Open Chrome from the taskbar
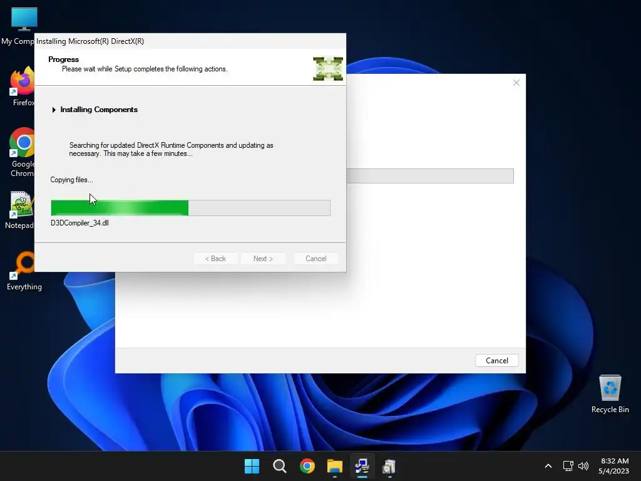Image resolution: width=641 pixels, height=481 pixels. tap(307, 466)
